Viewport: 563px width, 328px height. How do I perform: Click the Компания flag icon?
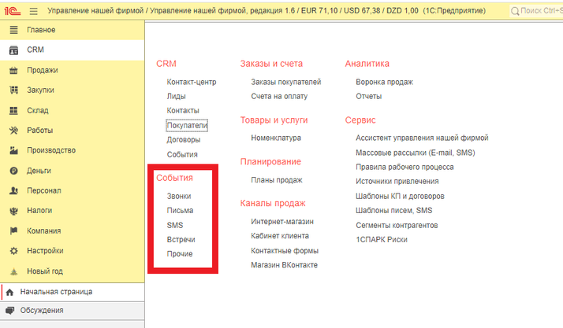(x=13, y=230)
